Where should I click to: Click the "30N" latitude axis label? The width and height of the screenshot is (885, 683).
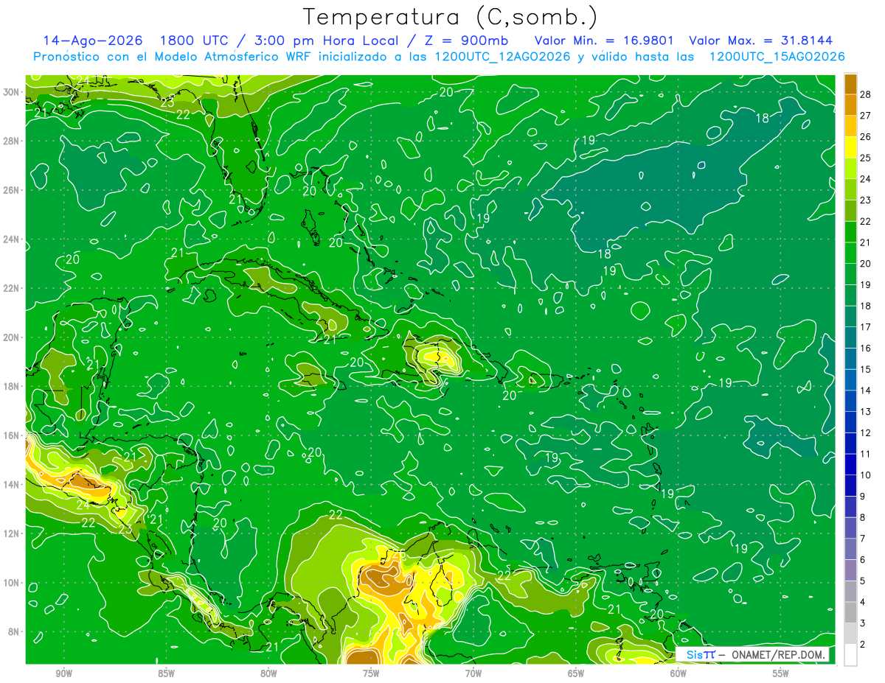[11, 92]
